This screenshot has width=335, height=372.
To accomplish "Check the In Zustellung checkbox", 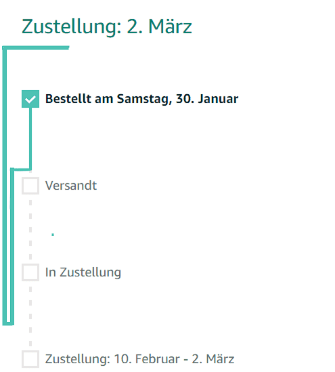I will (30, 272).
